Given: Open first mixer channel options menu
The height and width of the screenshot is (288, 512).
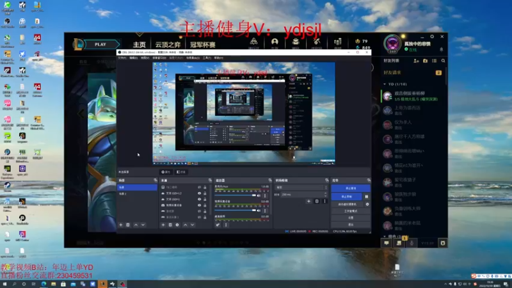Looking at the screenshot, I should [265, 196].
